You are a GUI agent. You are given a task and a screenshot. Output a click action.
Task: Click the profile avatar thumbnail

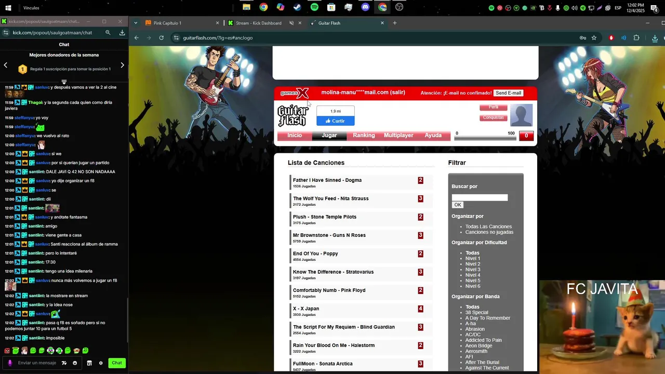pos(521,115)
